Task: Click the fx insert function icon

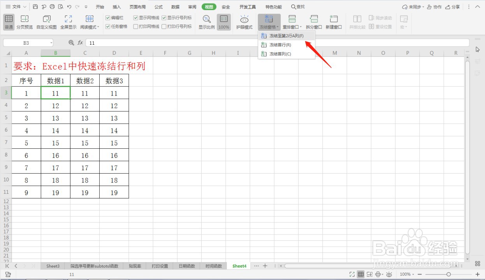Action: pos(80,43)
